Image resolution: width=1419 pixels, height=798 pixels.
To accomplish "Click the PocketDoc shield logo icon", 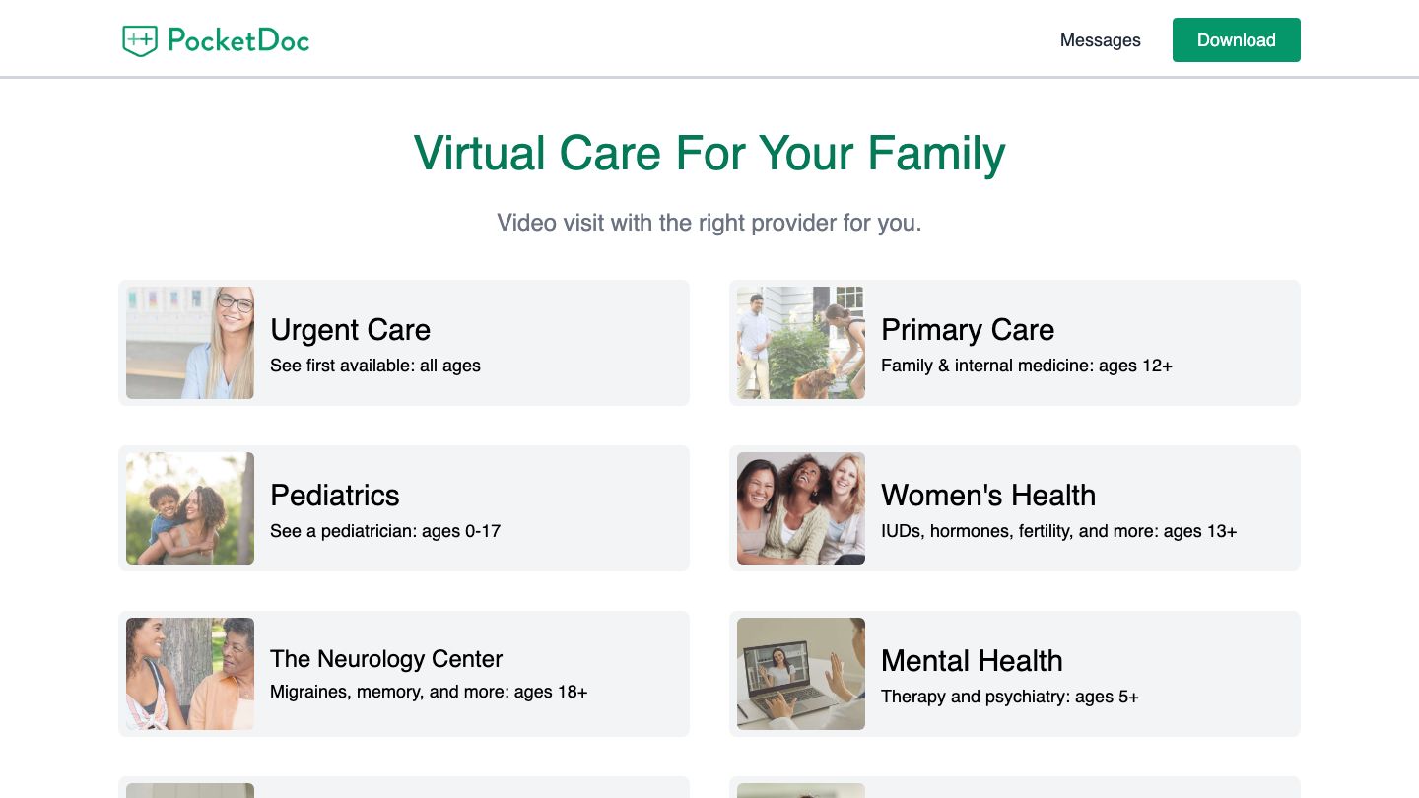I will tap(140, 40).
